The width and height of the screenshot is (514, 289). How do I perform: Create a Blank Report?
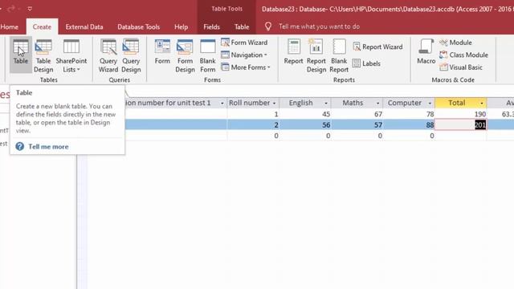pyautogui.click(x=339, y=55)
